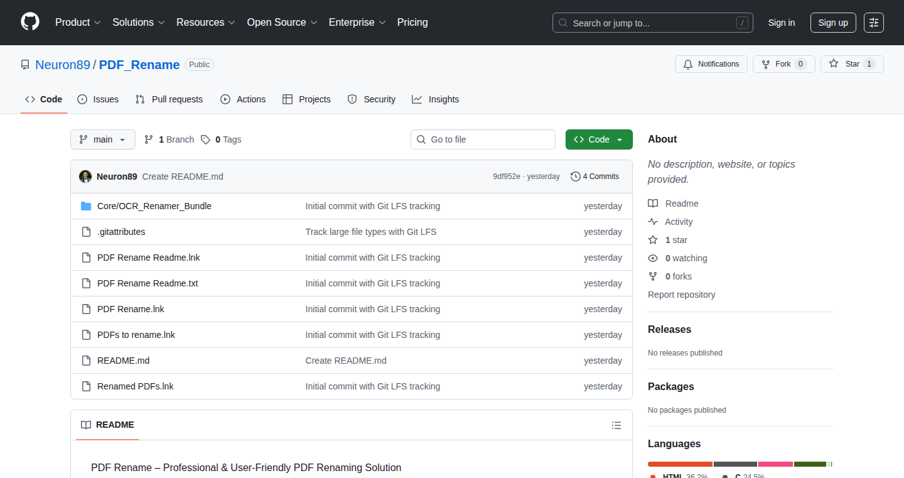Open 'Create README.md' commit message in header row
Viewport: 904px width, 478px height.
pyautogui.click(x=183, y=177)
